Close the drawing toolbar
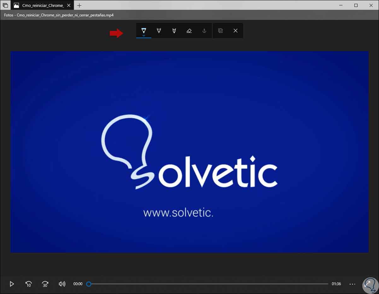Screen dimensions: 379x294 click(236, 31)
